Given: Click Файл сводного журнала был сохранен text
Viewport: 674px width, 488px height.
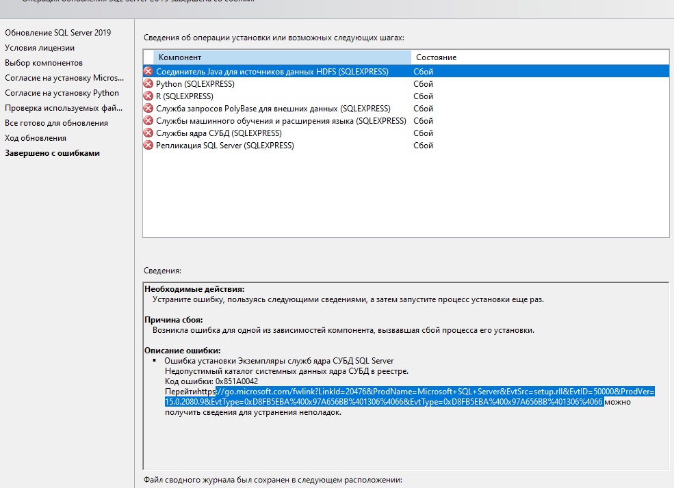Looking at the screenshot, I should pyautogui.click(x=273, y=480).
